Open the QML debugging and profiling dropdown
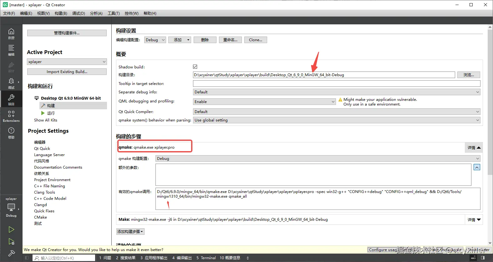 pos(265,102)
